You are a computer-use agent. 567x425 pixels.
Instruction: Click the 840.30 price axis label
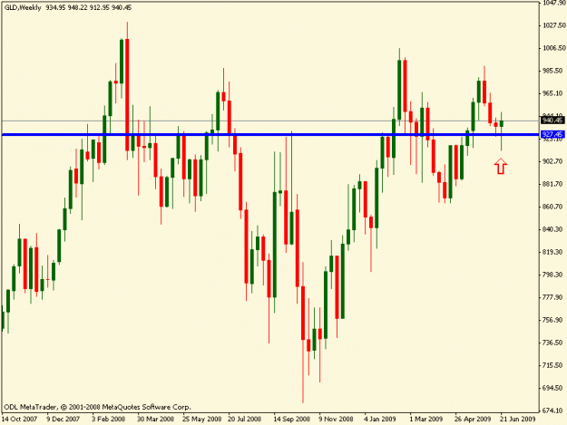click(x=554, y=229)
